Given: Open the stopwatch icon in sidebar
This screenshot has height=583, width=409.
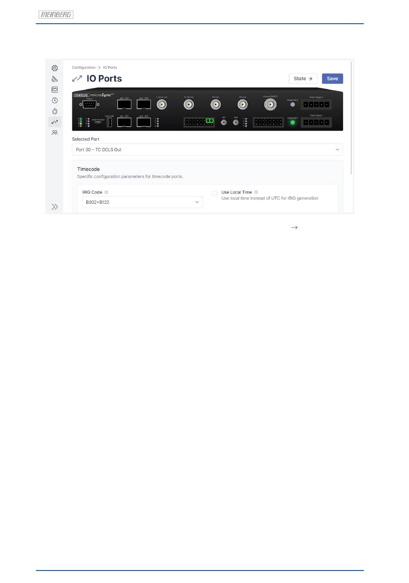Looking at the screenshot, I should pyautogui.click(x=55, y=111).
